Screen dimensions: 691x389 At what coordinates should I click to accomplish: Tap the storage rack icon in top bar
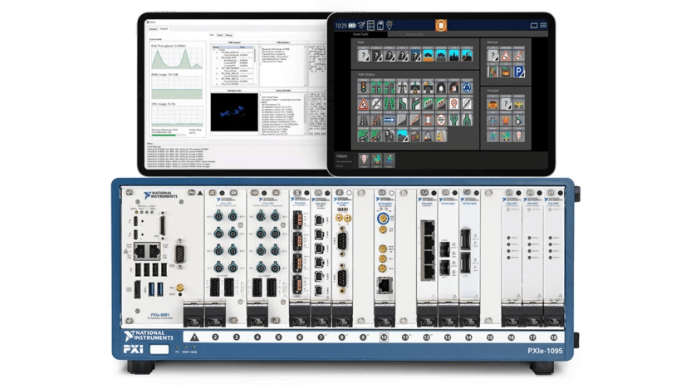370,25
